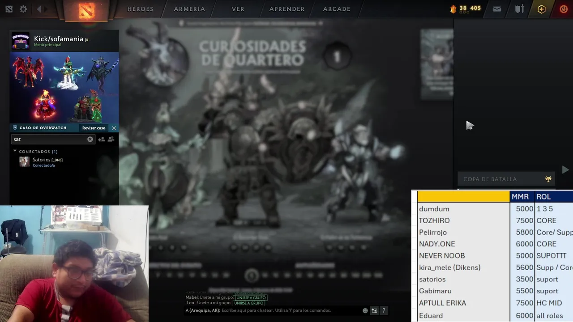The height and width of the screenshot is (322, 573).
Task: Click the red power quit icon
Action: pos(564,9)
